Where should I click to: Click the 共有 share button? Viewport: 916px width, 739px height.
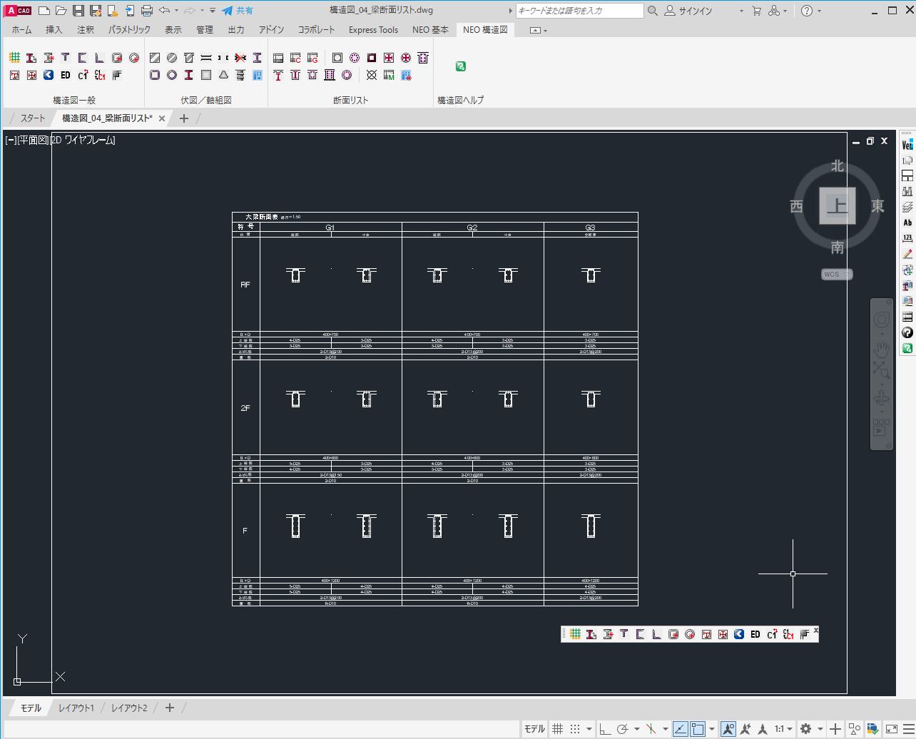(238, 11)
